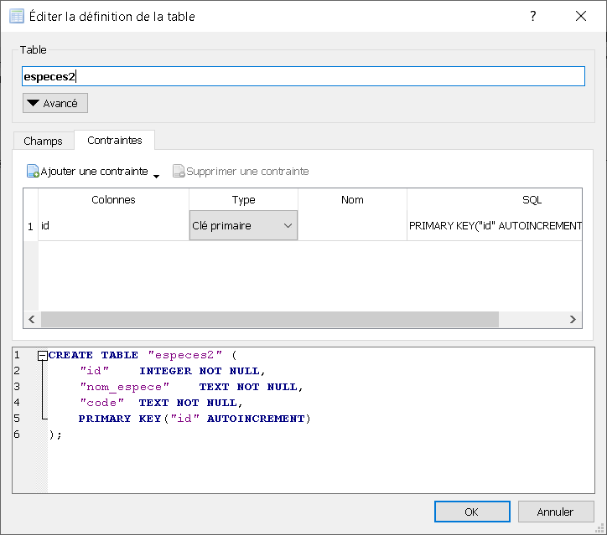Open the Clé primaire type dropdown
This screenshot has width=607, height=535.
243,225
